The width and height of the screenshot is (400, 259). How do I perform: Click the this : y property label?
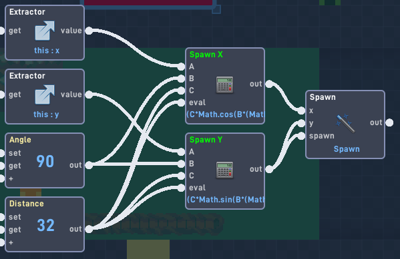(x=46, y=115)
